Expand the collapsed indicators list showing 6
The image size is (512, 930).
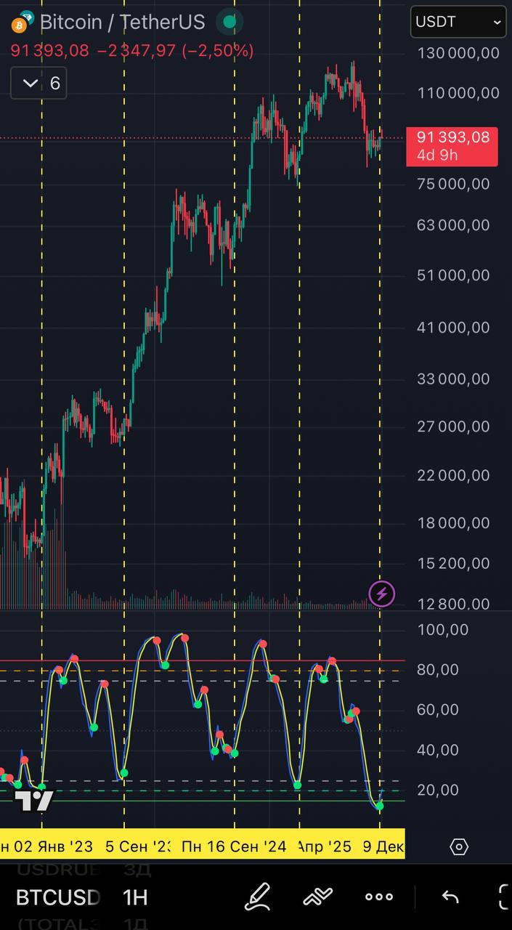pyautogui.click(x=38, y=84)
